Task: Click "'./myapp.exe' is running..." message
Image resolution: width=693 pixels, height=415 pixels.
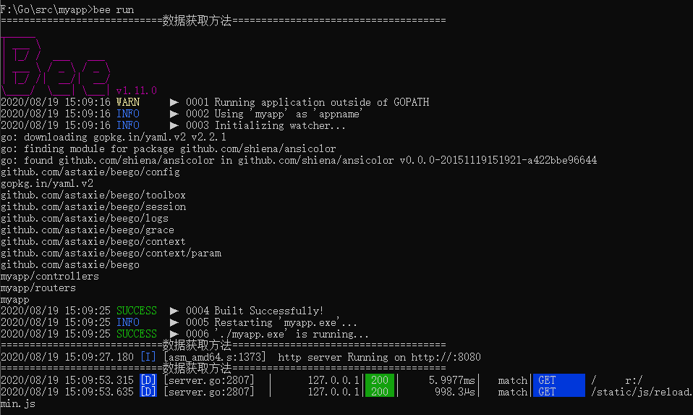Action: tap(292, 334)
